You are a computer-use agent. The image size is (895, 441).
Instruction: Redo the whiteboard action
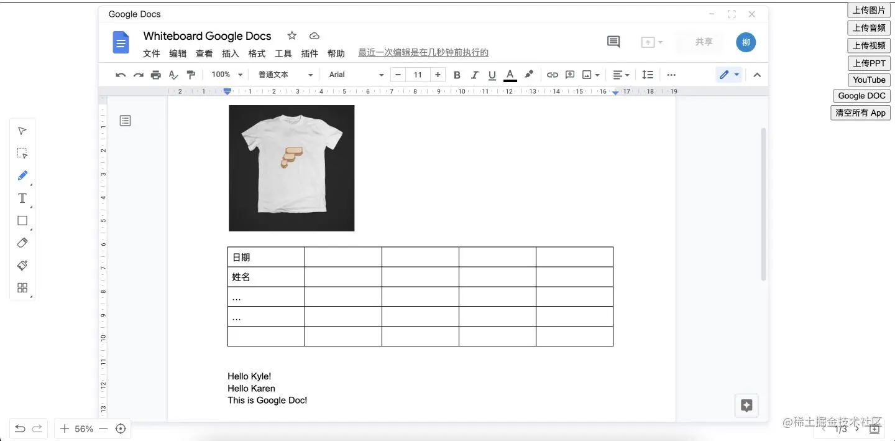[37, 429]
